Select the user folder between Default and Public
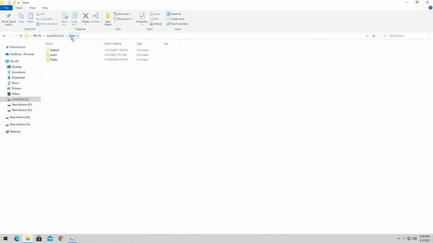433x243 pixels. click(53, 55)
